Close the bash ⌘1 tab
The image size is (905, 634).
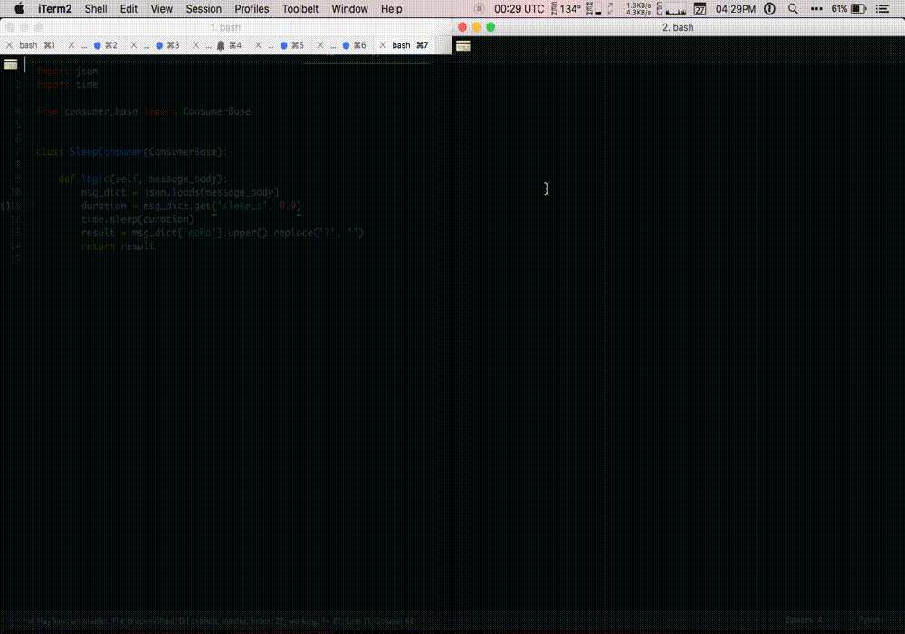point(9,45)
